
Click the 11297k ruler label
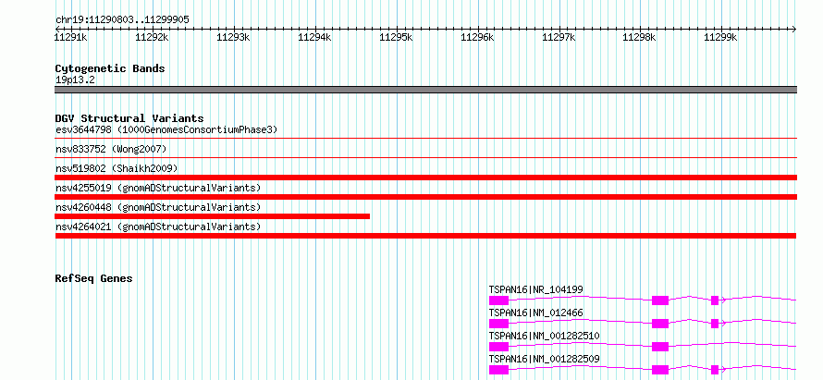[x=559, y=37]
